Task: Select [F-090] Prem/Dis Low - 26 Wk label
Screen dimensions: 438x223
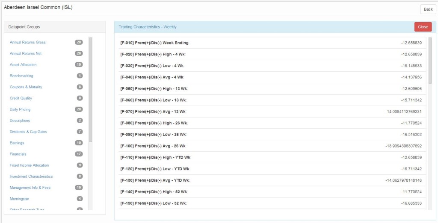Action: (154, 134)
